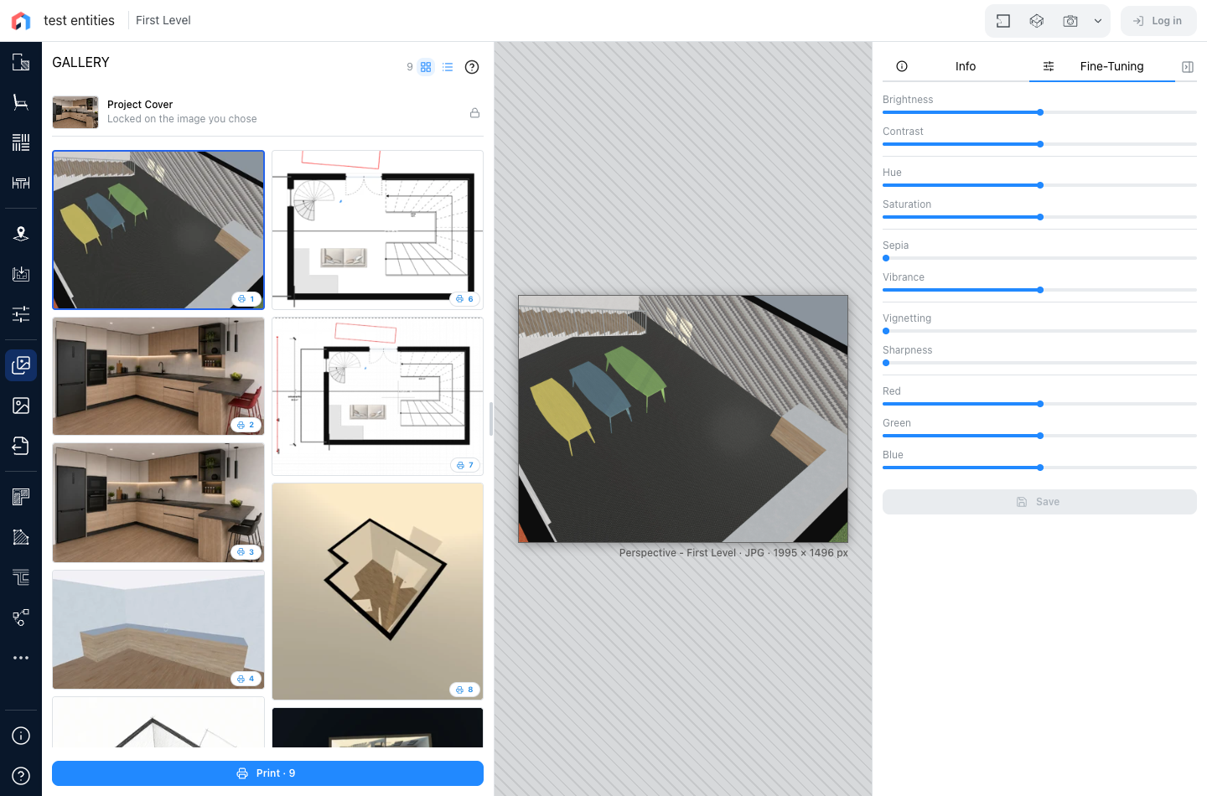Image resolution: width=1207 pixels, height=796 pixels.
Task: Open the location pin tool in sidebar
Action: pos(21,234)
